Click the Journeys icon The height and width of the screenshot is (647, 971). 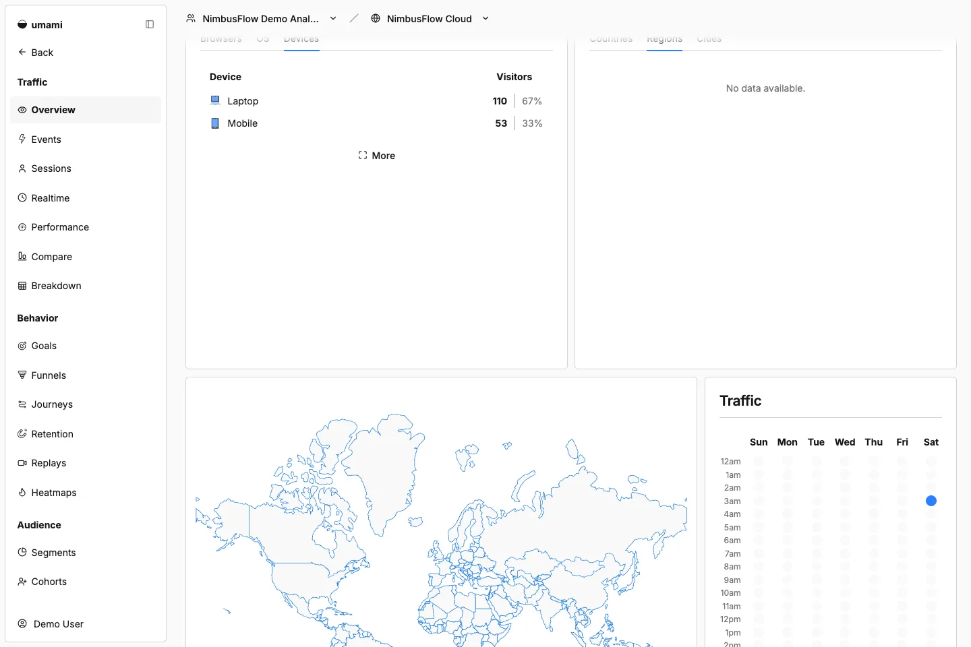[22, 404]
